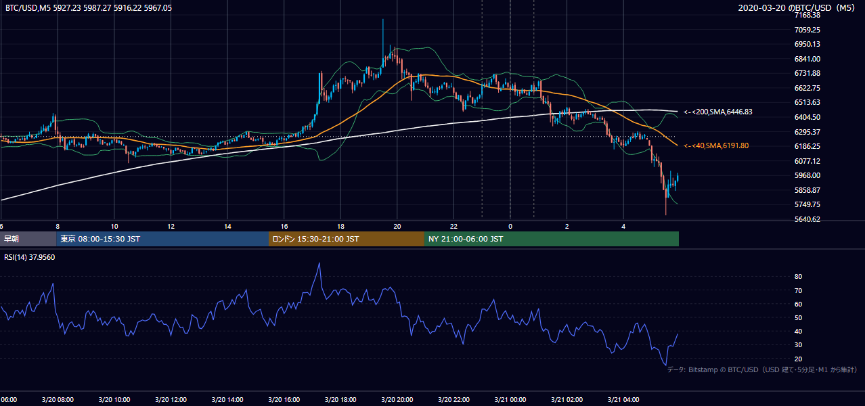Select the RSI 20 level label
865x406 pixels.
click(798, 359)
